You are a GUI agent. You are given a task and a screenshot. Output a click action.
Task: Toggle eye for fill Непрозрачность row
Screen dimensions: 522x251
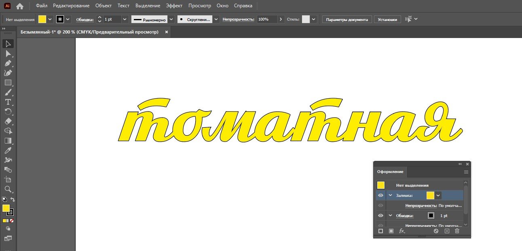pos(380,205)
